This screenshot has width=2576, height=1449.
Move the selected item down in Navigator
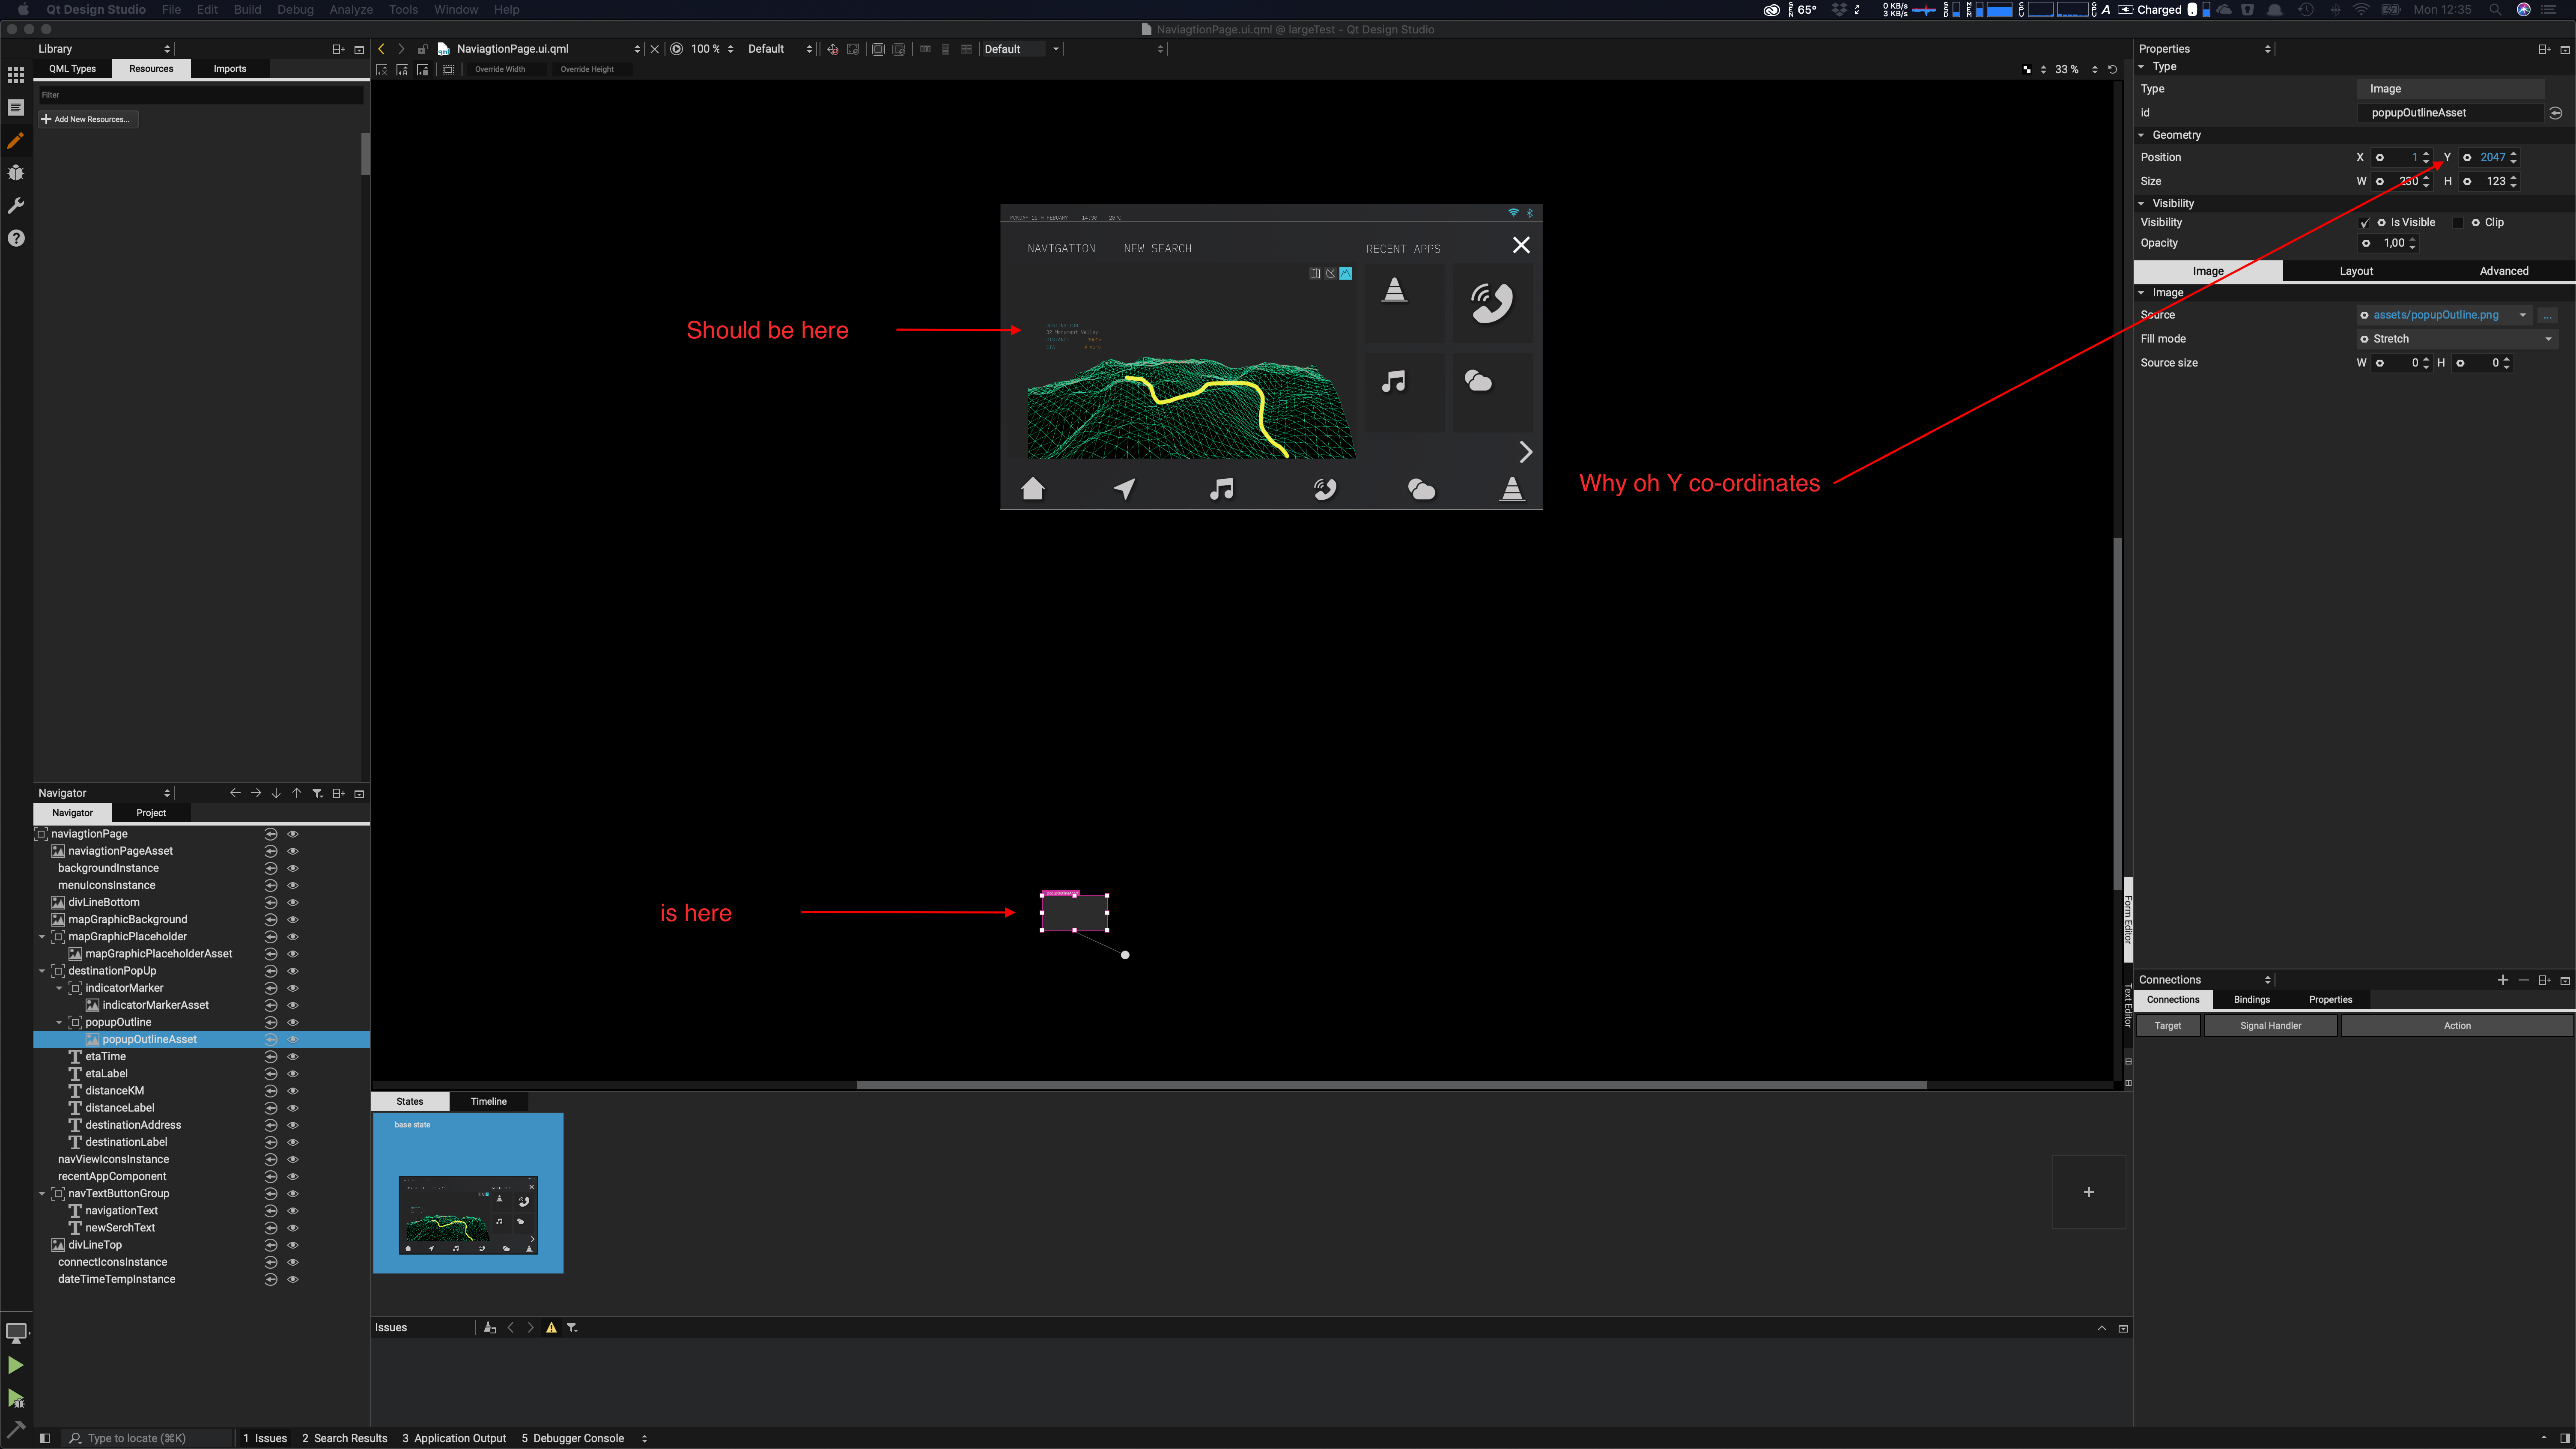tap(276, 793)
